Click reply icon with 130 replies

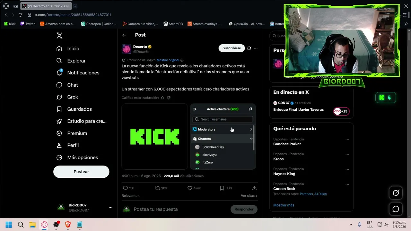click(x=126, y=188)
